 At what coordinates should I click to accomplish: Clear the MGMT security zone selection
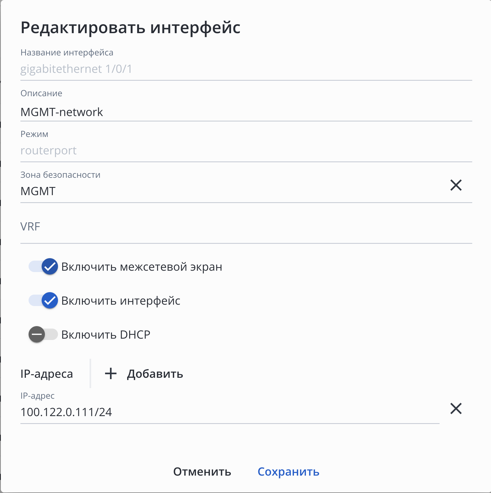(x=456, y=185)
